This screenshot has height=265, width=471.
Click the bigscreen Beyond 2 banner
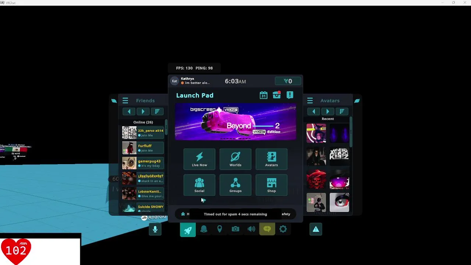tap(235, 122)
